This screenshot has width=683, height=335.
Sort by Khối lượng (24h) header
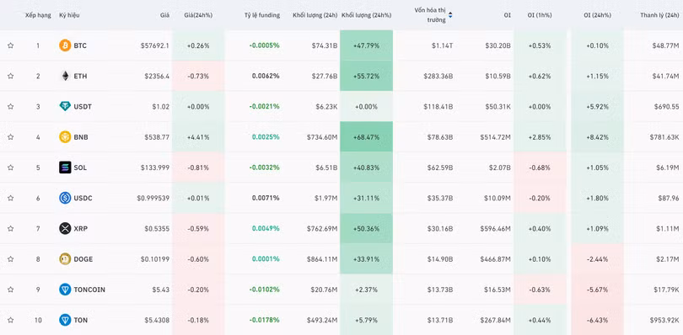click(x=315, y=15)
